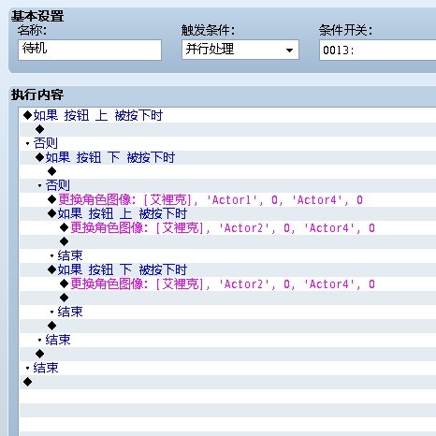Click the 名称 input field containing 待机
This screenshot has width=436, height=436.
(90, 50)
